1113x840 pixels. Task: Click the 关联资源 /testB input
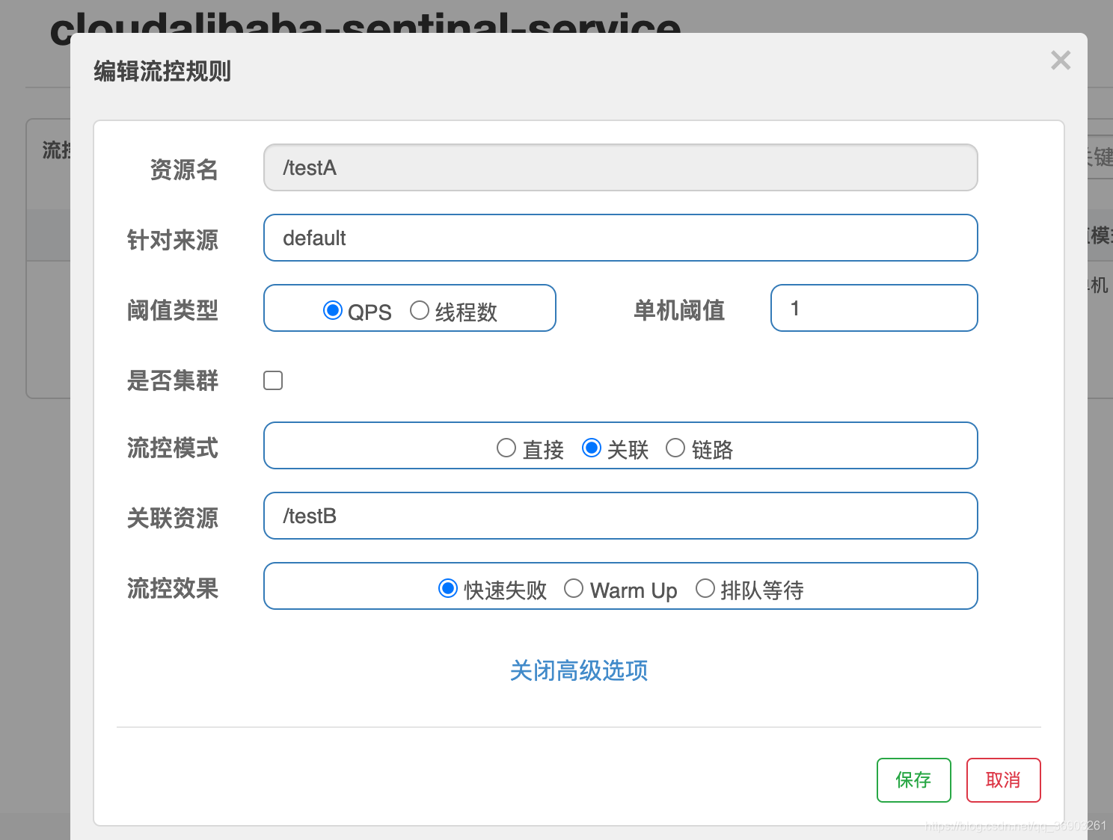tap(621, 516)
